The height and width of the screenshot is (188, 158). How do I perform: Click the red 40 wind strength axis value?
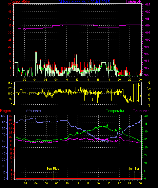coord(10,19)
